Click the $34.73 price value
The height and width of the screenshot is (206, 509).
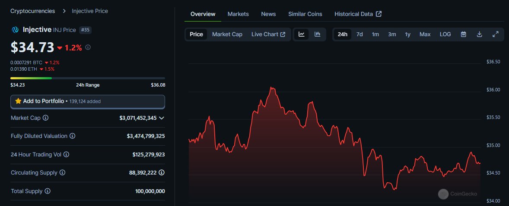pos(32,47)
